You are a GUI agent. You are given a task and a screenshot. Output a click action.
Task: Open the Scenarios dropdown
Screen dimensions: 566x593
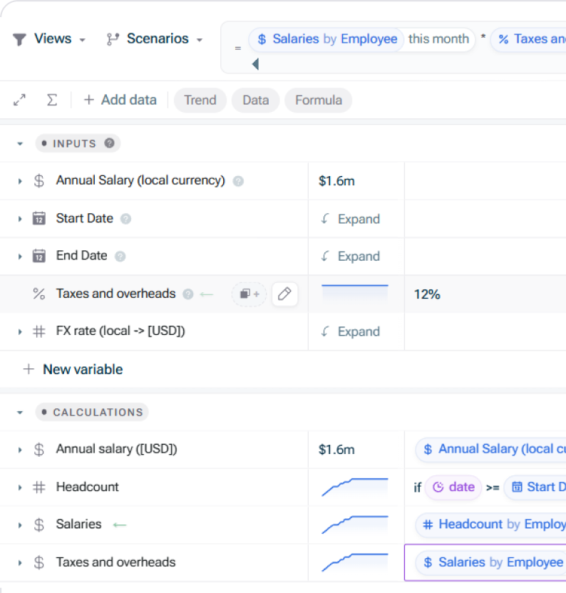coord(155,39)
